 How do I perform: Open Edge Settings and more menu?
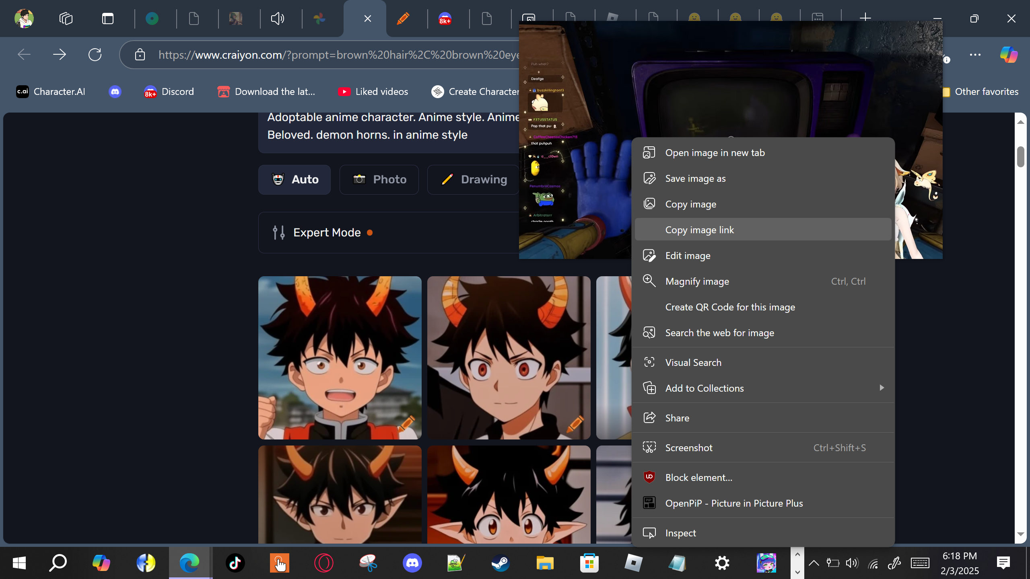[x=975, y=54]
